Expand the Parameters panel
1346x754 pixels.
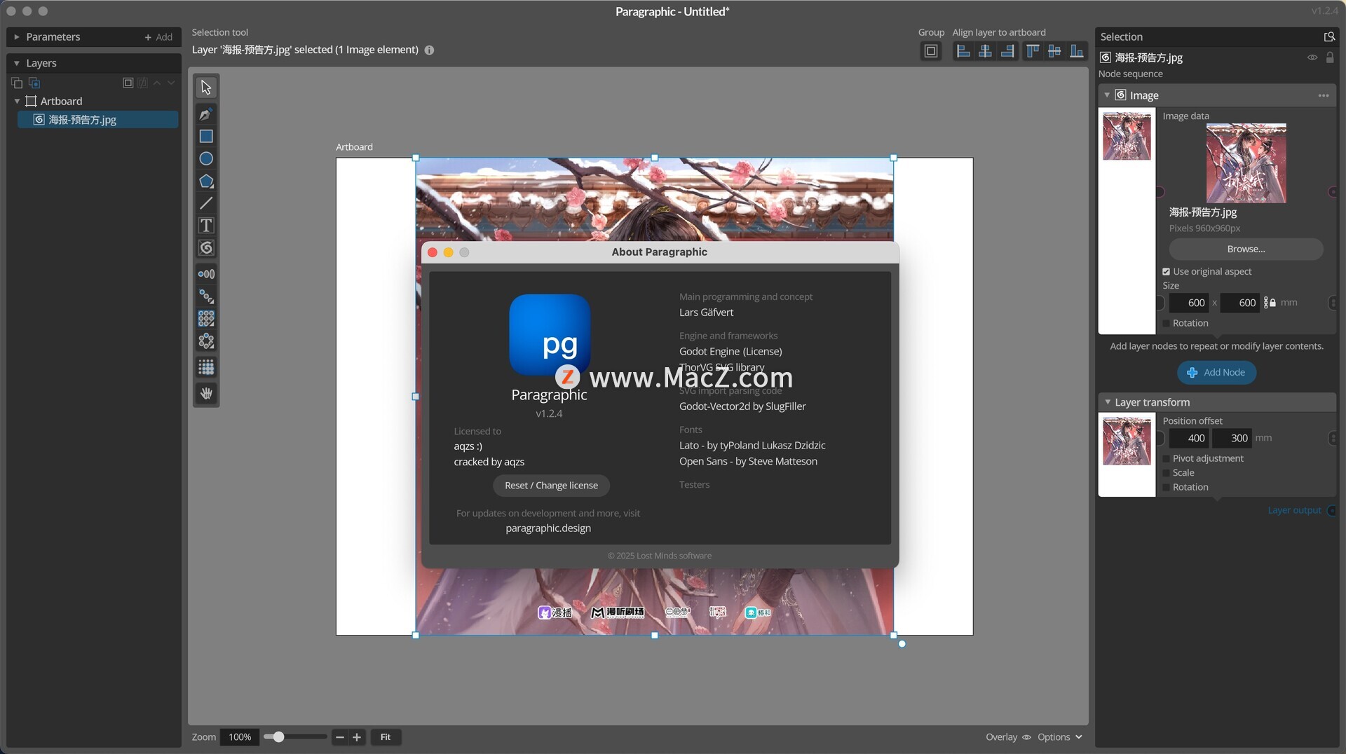[x=17, y=37]
